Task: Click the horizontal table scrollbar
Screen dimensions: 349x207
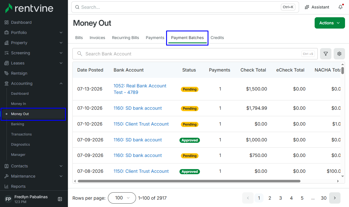Action: point(189,181)
